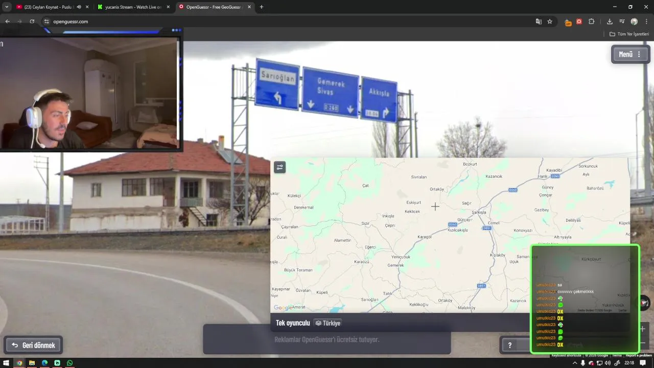654x368 pixels.
Task: Open the Tüm Yer İşaretleri bookmarks folder
Action: 629,34
